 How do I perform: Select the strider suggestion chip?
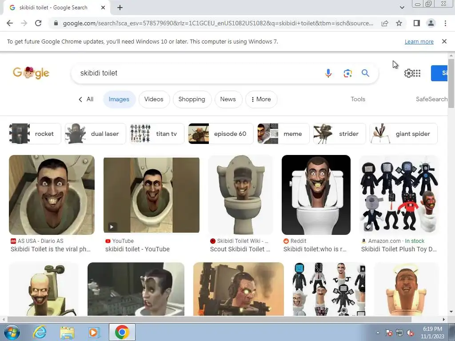[x=339, y=134]
